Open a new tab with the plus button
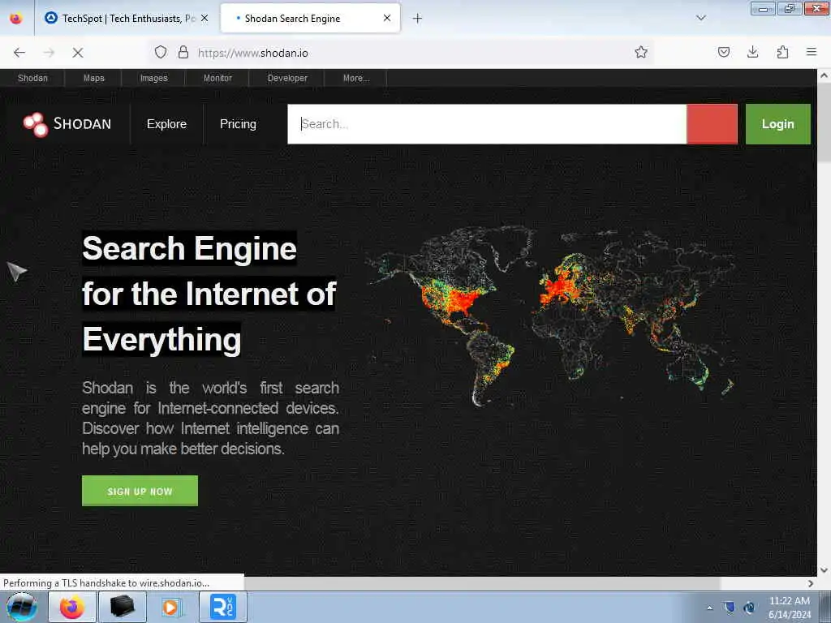The image size is (831, 623). click(417, 19)
